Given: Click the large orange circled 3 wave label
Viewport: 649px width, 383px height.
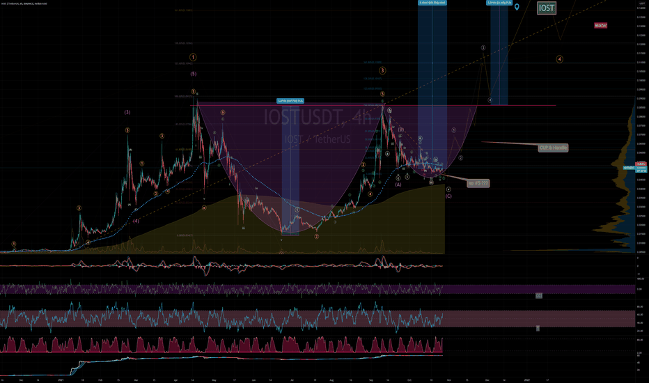Looking at the screenshot, I should pyautogui.click(x=382, y=71).
